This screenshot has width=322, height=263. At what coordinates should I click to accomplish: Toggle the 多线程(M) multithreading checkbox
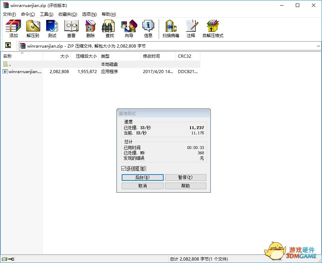click(123, 169)
